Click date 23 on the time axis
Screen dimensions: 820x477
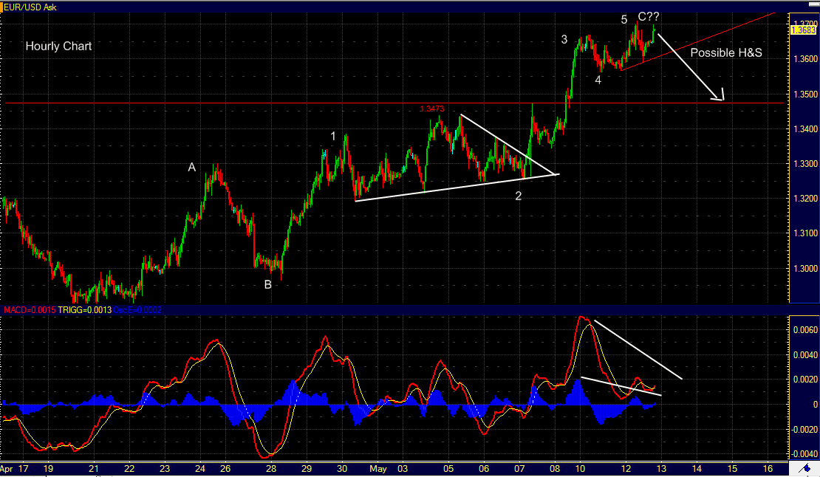[x=165, y=469]
